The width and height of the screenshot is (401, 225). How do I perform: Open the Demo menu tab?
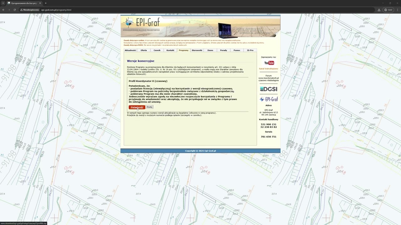click(x=210, y=50)
